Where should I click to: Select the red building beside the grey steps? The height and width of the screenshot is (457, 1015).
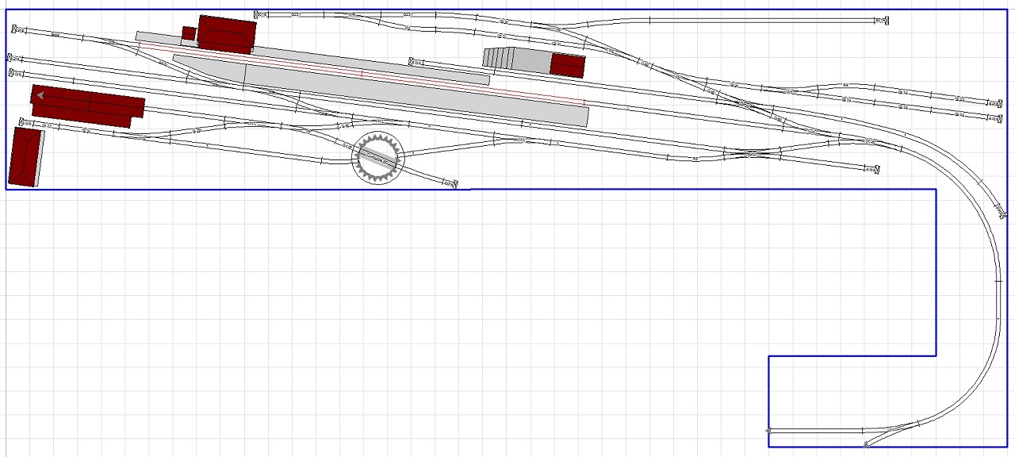pyautogui.click(x=568, y=65)
